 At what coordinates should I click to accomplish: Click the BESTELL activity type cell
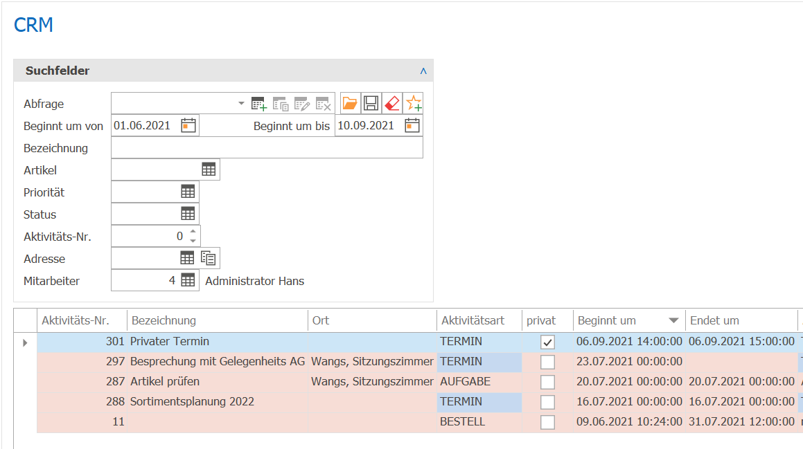point(479,422)
